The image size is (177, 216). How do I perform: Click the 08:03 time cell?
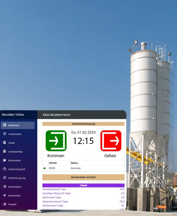pyautogui.click(x=52, y=168)
